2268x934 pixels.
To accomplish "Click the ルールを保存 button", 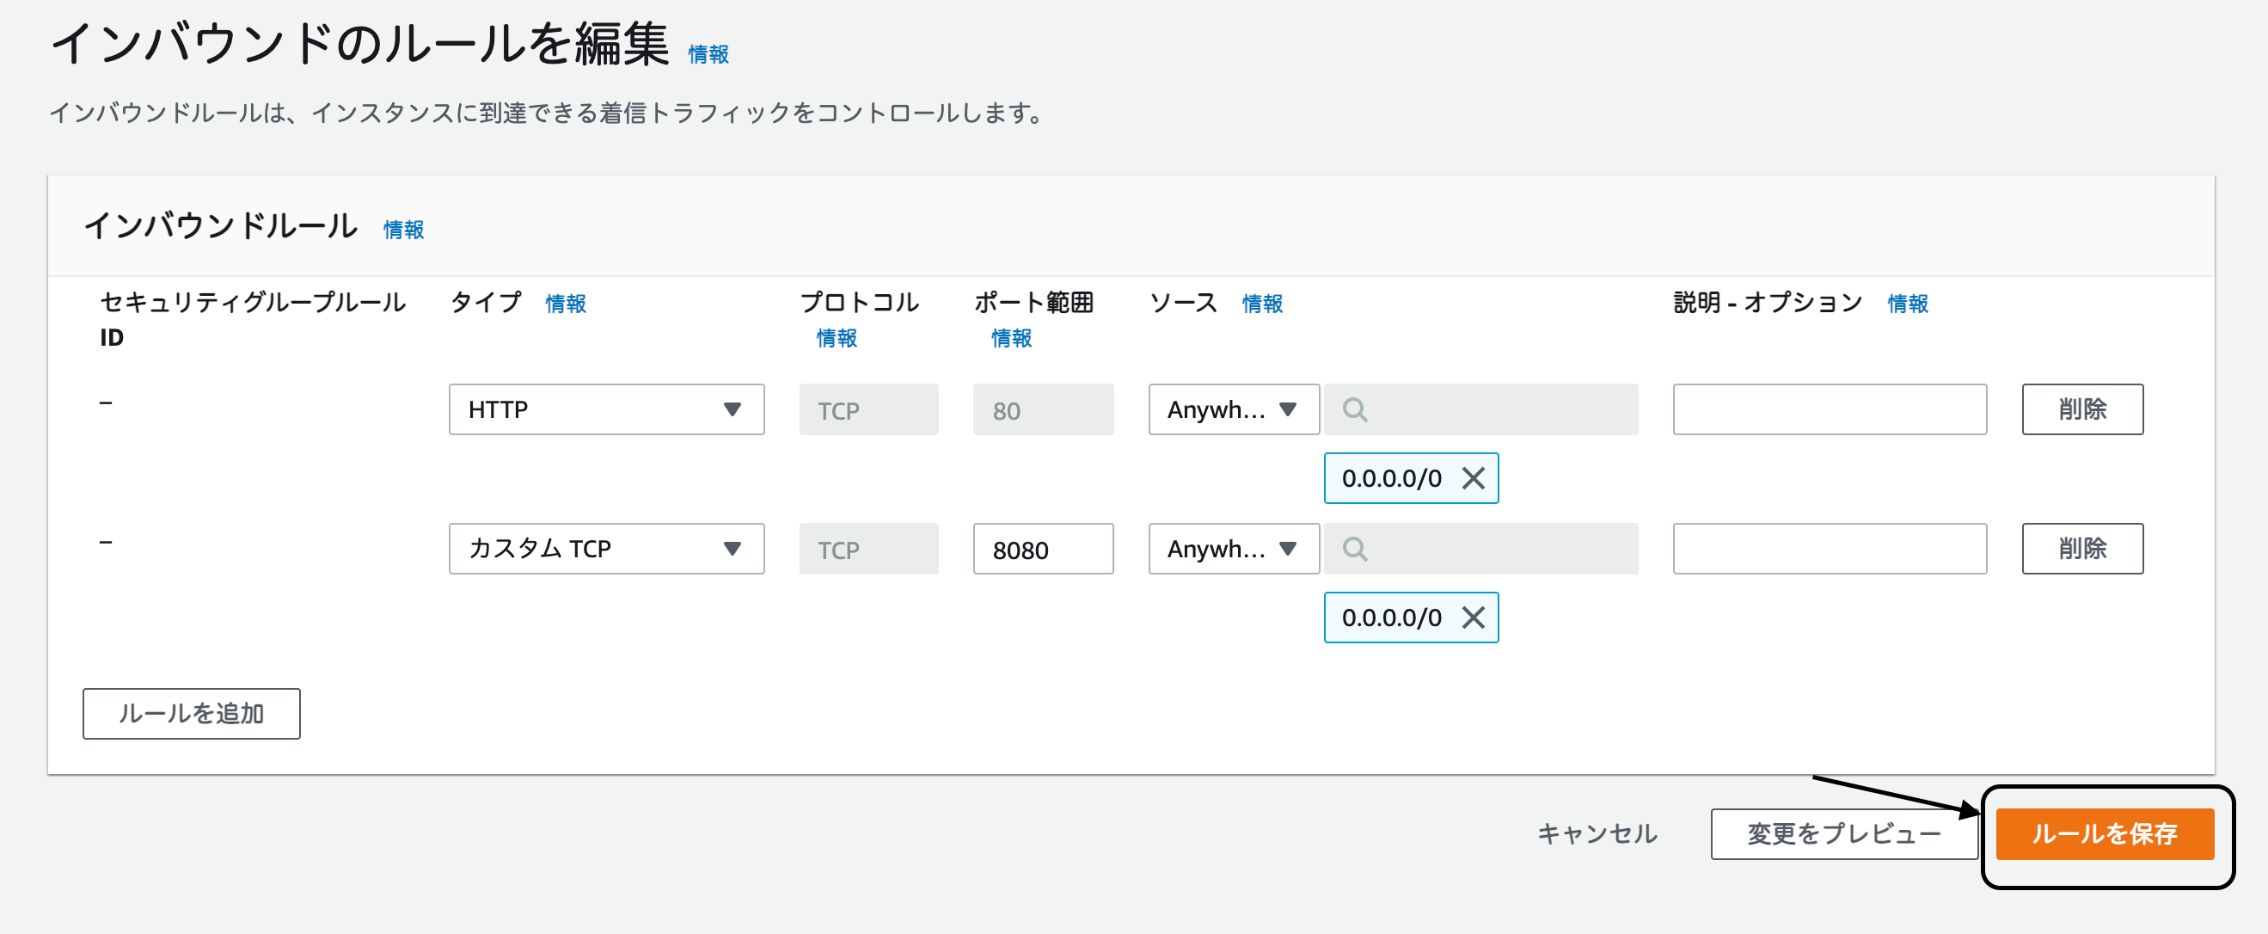I will pyautogui.click(x=2105, y=833).
